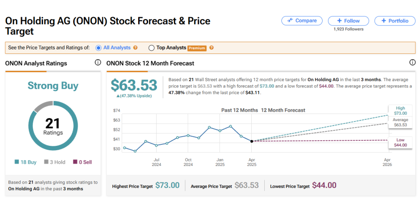This screenshot has height=218, width=420.
Task: Click the 1,923 Followers text
Action: pyautogui.click(x=349, y=29)
